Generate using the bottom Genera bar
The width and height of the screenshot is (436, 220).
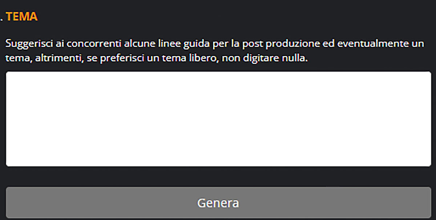[218, 202]
